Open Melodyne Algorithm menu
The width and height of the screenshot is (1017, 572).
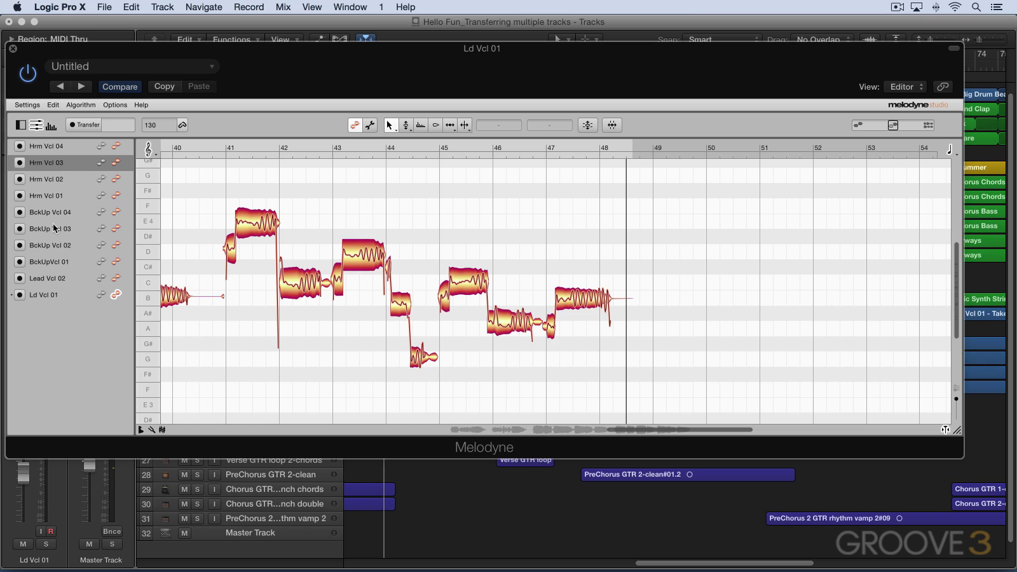coord(81,105)
